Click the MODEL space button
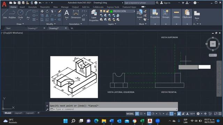Viewport: 223px width, 125px height. click(x=130, y=114)
